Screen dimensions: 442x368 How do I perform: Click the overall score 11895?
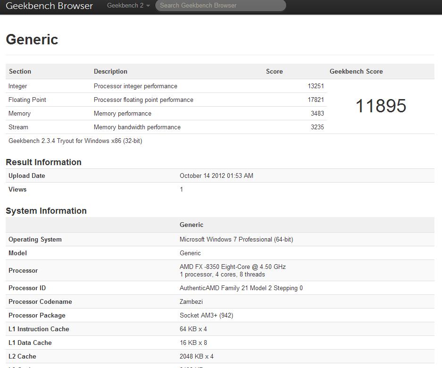(x=381, y=106)
